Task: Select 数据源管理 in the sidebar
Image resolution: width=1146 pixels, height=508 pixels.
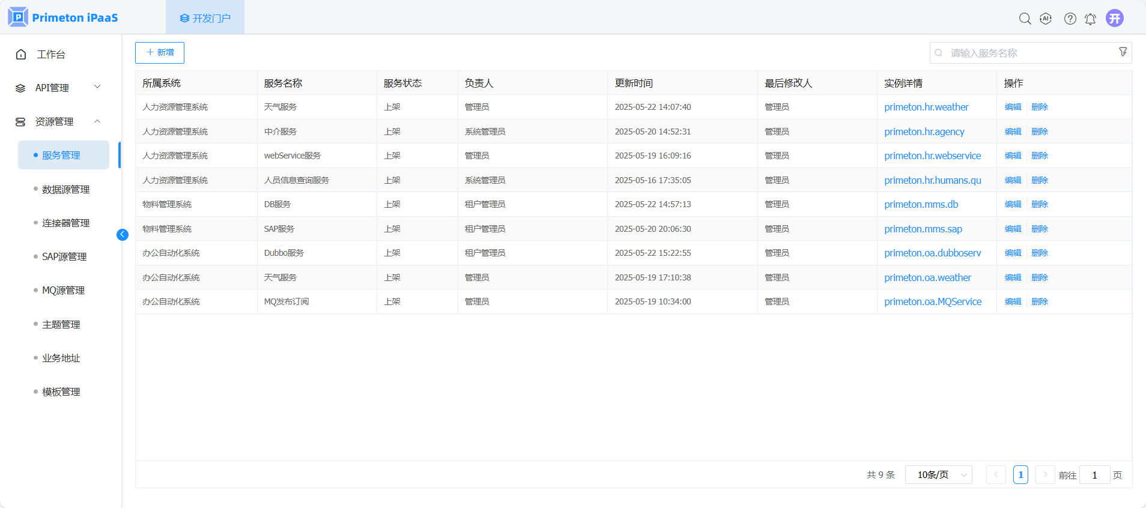Action: (x=65, y=189)
